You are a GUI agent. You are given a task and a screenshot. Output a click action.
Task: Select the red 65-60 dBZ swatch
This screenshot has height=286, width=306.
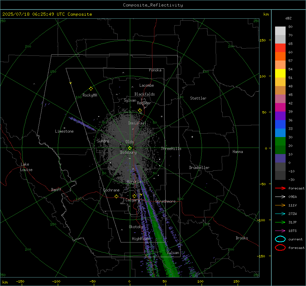(280, 48)
